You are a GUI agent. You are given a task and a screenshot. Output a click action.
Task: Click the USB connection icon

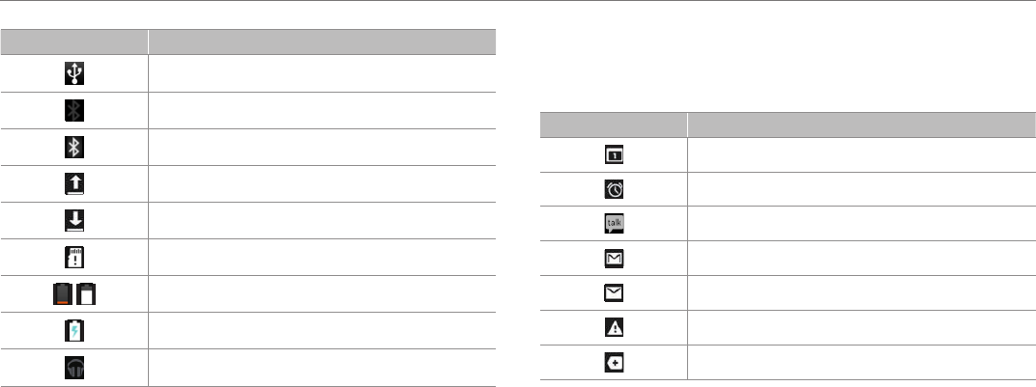tap(74, 73)
